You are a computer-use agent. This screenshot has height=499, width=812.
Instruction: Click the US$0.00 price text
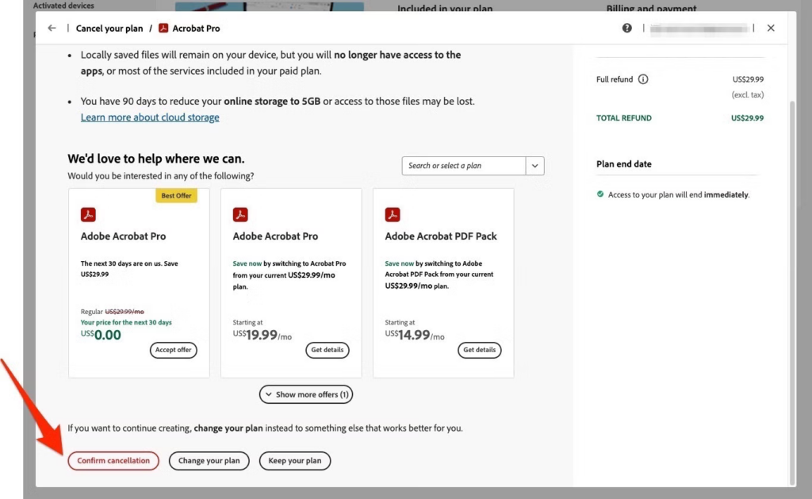(x=101, y=335)
